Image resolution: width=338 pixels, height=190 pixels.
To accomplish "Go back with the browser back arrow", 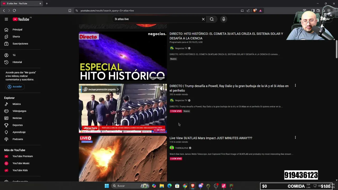I will (x=4, y=11).
